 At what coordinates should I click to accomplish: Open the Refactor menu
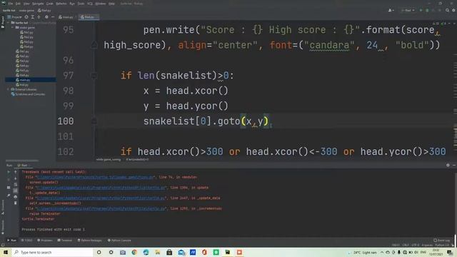61,4
